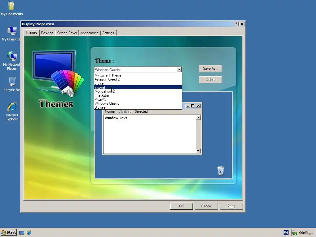Click the preview scrollbar up arrow
This screenshot has width=316, height=237.
[198, 118]
